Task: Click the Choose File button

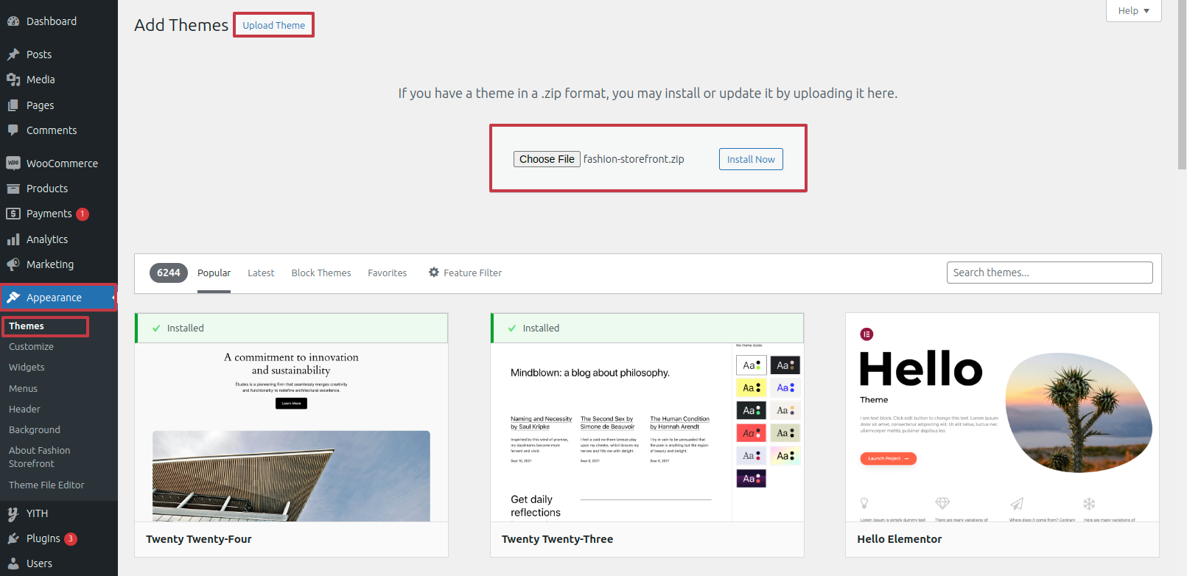Action: pyautogui.click(x=547, y=159)
